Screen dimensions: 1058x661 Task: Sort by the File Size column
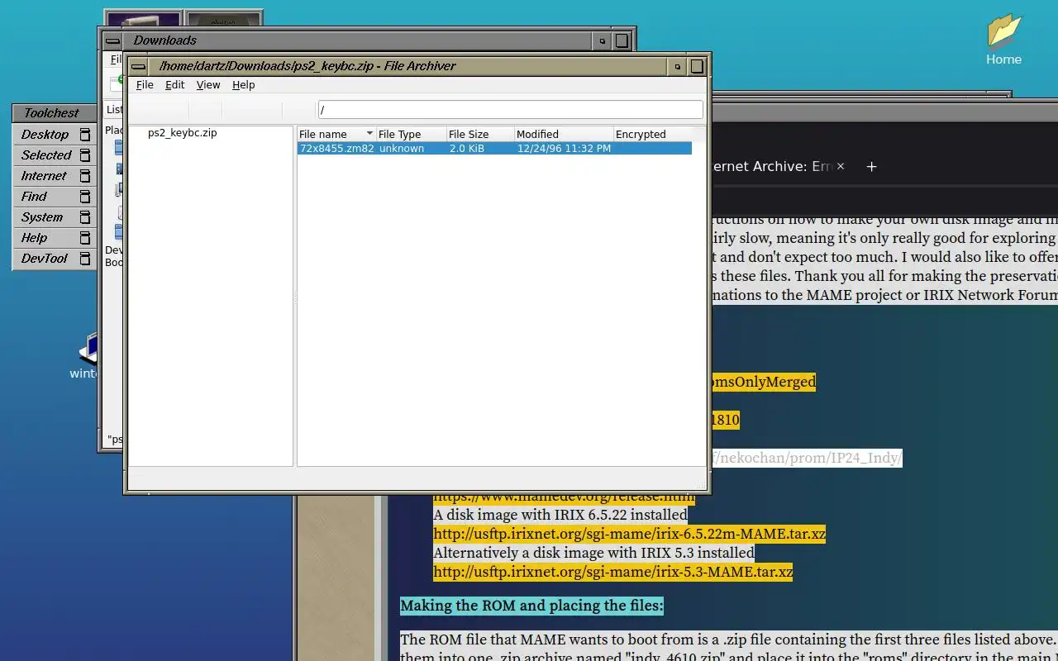pyautogui.click(x=479, y=134)
